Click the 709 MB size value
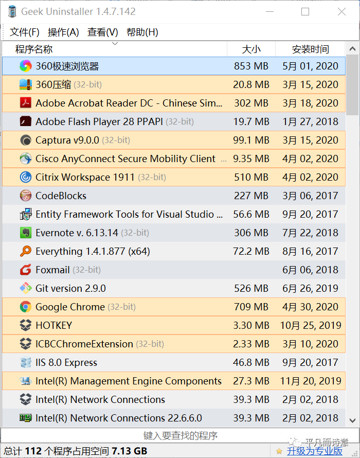 coord(251,307)
